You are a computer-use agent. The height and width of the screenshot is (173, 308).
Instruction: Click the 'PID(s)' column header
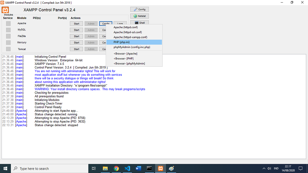(37, 18)
